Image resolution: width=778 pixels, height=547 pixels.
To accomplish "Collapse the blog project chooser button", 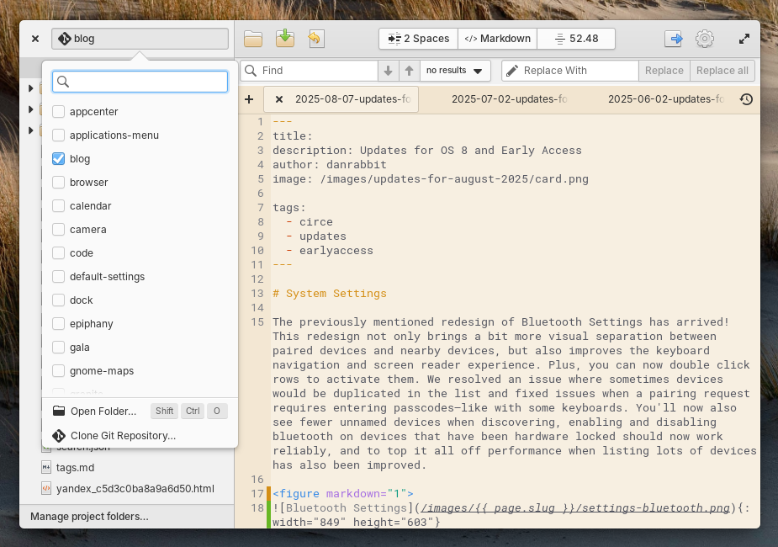I will (140, 39).
